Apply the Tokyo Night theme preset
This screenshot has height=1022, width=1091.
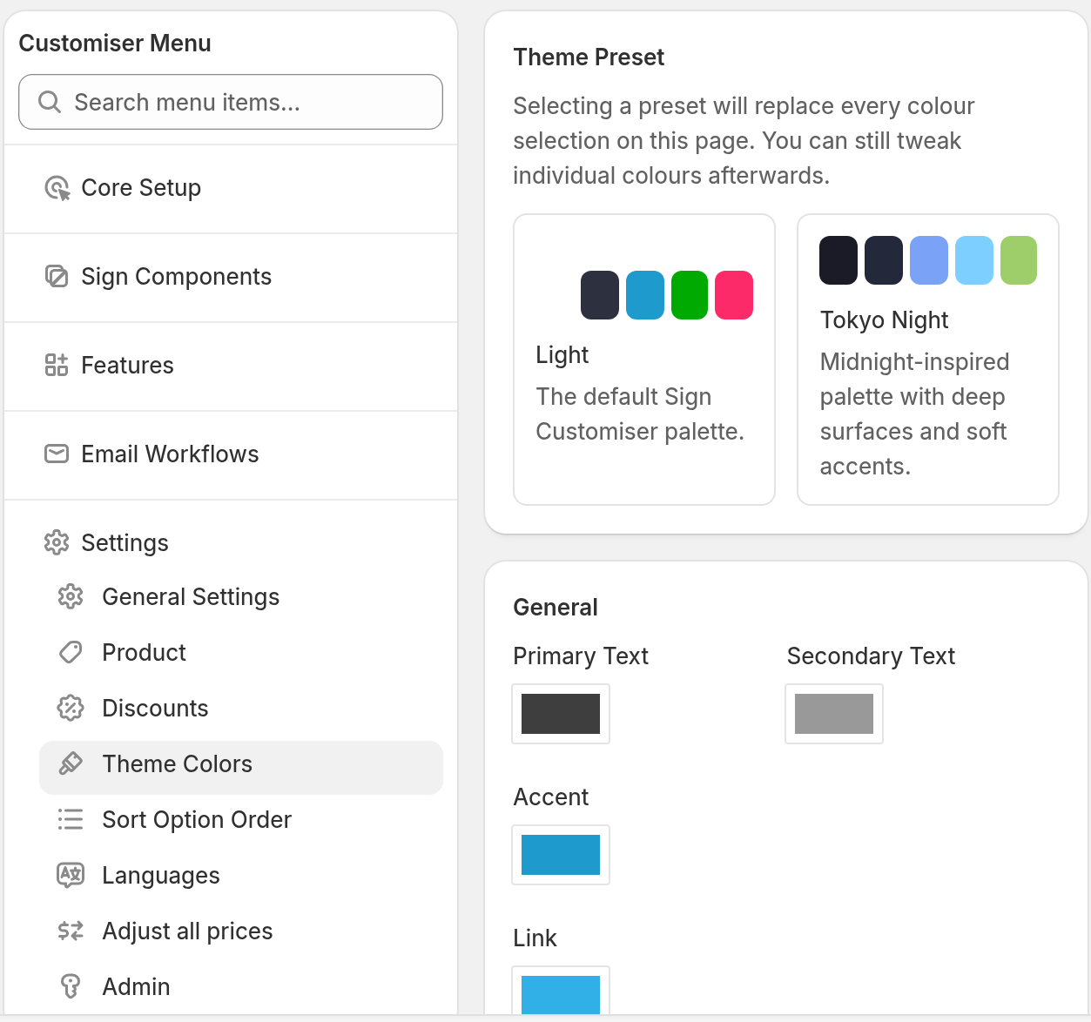[928, 360]
